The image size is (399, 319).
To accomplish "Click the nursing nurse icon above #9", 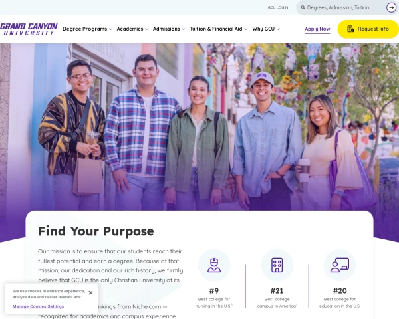I will (214, 265).
